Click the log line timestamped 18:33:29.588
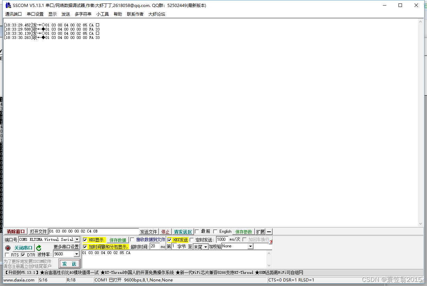 pos(52,29)
